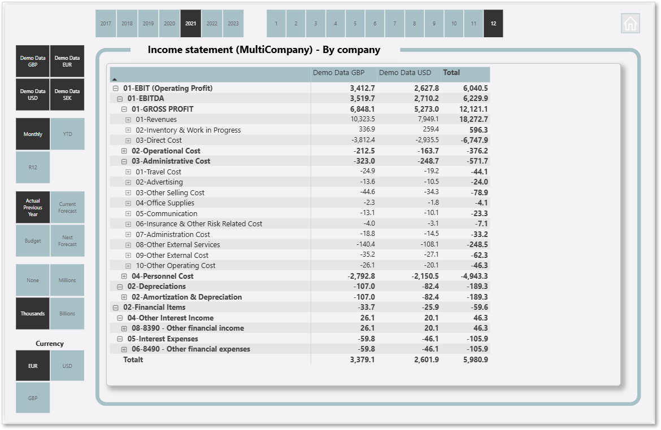Select Actual Previous Year comparison
This screenshot has height=430, width=661.
(x=33, y=207)
